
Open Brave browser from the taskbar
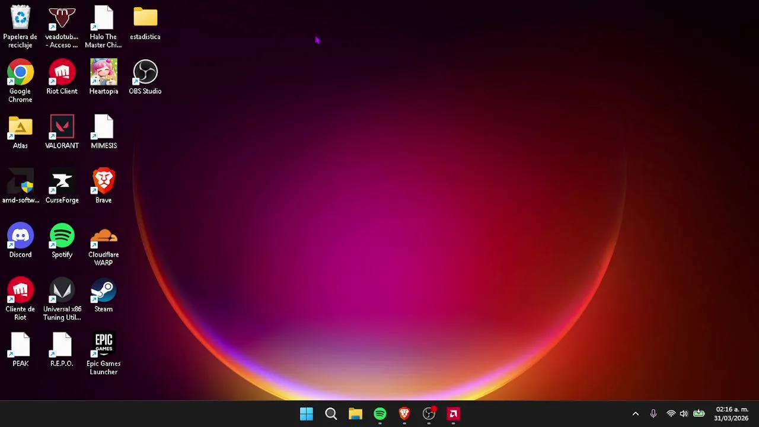(404, 414)
